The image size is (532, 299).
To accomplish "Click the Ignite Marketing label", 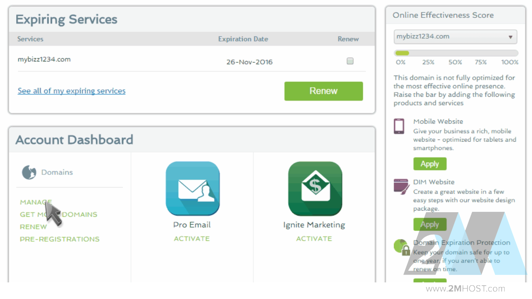I will pos(314,225).
